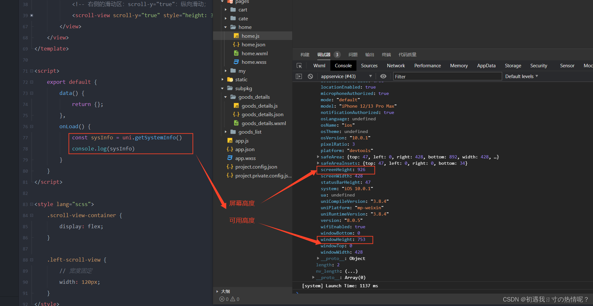593x306 pixels.
Task: Open the 构建 build panel tab
Action: (305, 55)
